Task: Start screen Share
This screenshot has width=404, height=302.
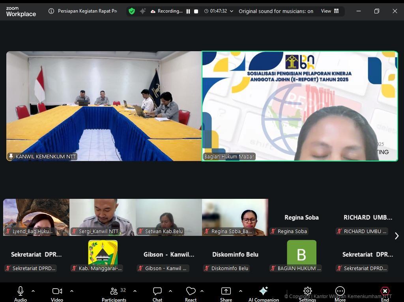Action: [226, 293]
